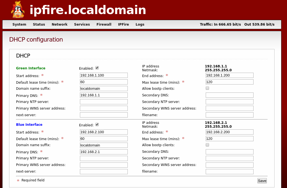The width and height of the screenshot is (287, 188).
Task: Open the Firewall menu
Action: (104, 24)
